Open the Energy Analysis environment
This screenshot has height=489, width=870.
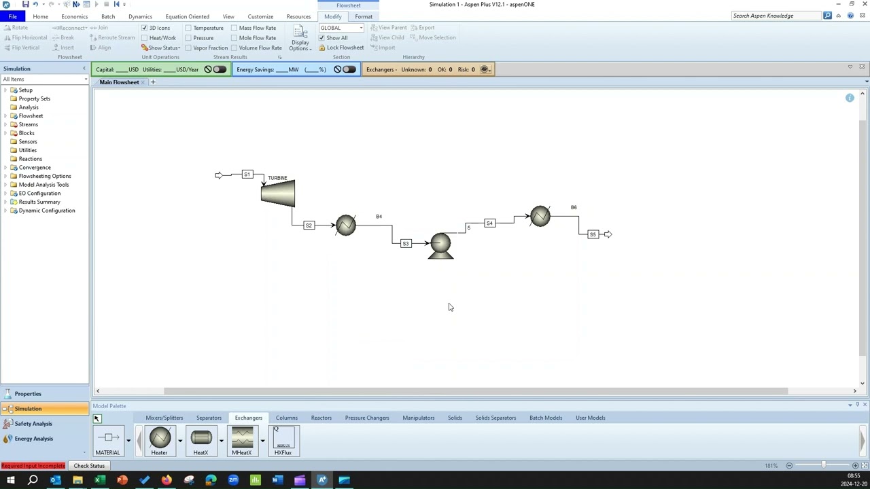44,439
